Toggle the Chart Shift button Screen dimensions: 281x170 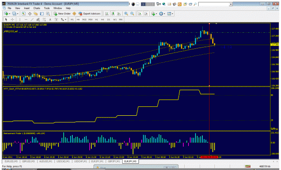coord(146,13)
